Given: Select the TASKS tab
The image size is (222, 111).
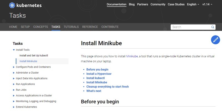Looking at the screenshot, I should 56,27.
